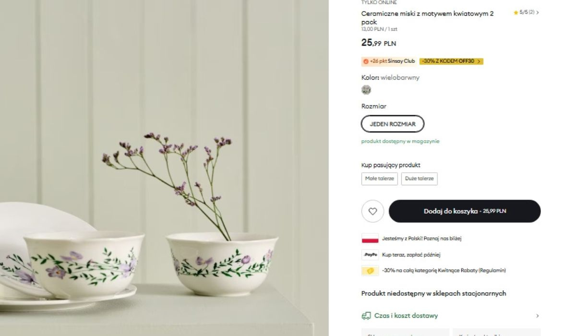Click the delivery truck icon
The image size is (576, 336).
coord(366,316)
